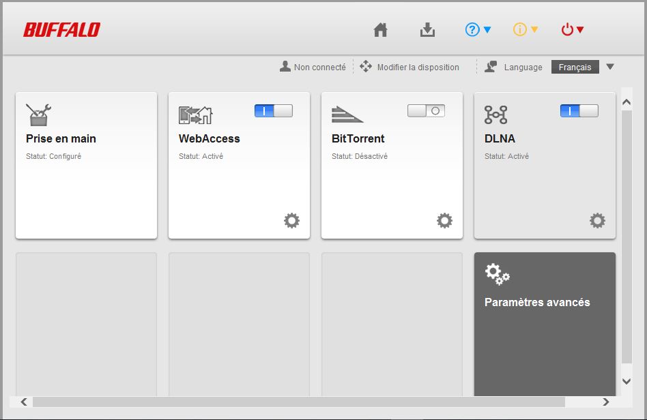Screen dimensions: 647x420
Task: Click the Non connecté label
Action: [320, 67]
